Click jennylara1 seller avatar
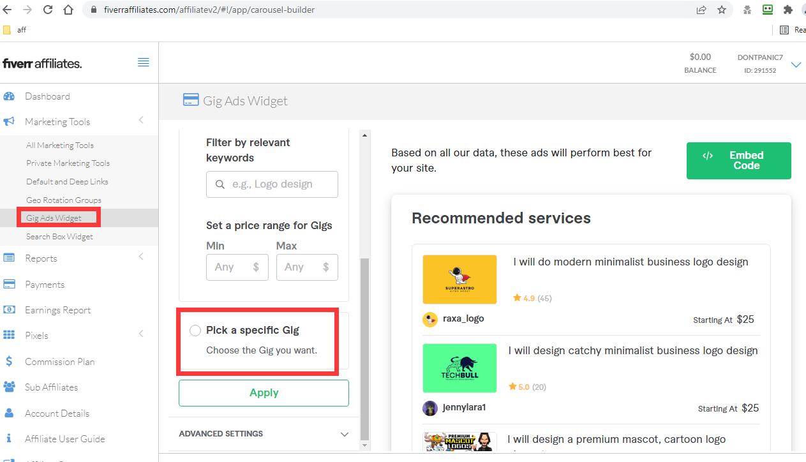The image size is (806, 462). [x=430, y=408]
